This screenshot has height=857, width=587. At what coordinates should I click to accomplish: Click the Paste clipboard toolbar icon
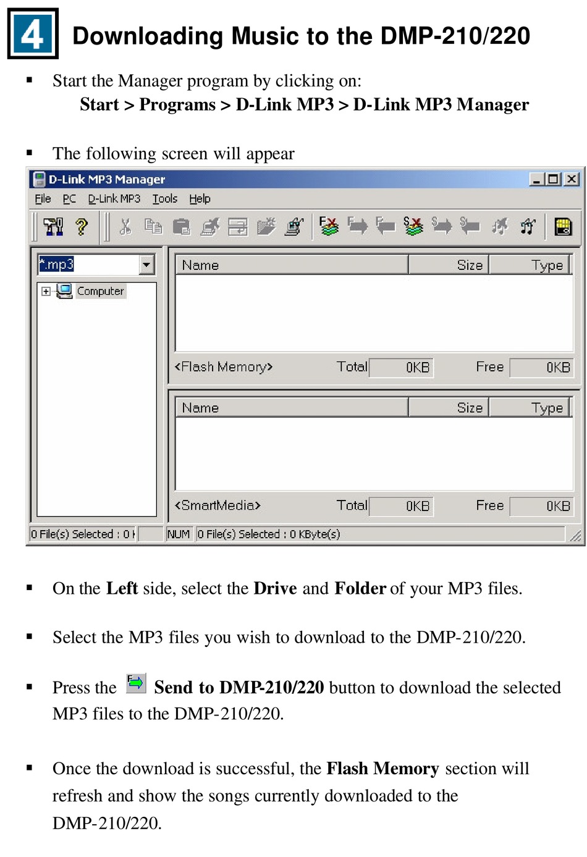[x=181, y=227]
